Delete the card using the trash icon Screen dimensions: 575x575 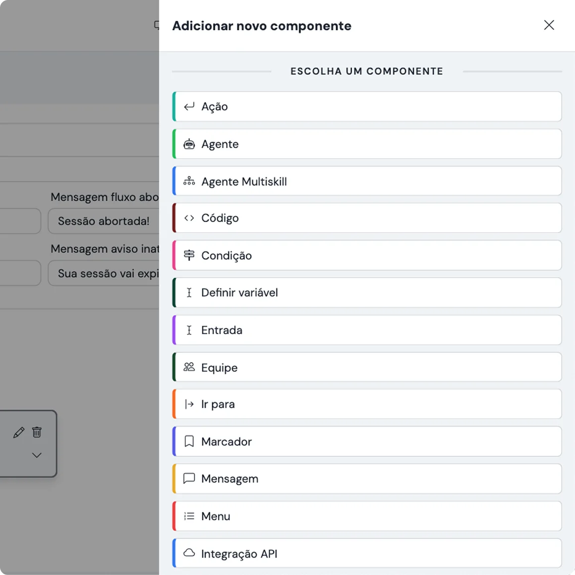click(x=37, y=432)
